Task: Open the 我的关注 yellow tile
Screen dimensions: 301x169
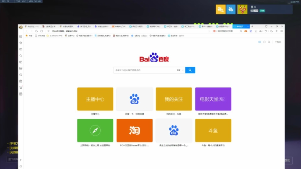Action: [x=174, y=99]
